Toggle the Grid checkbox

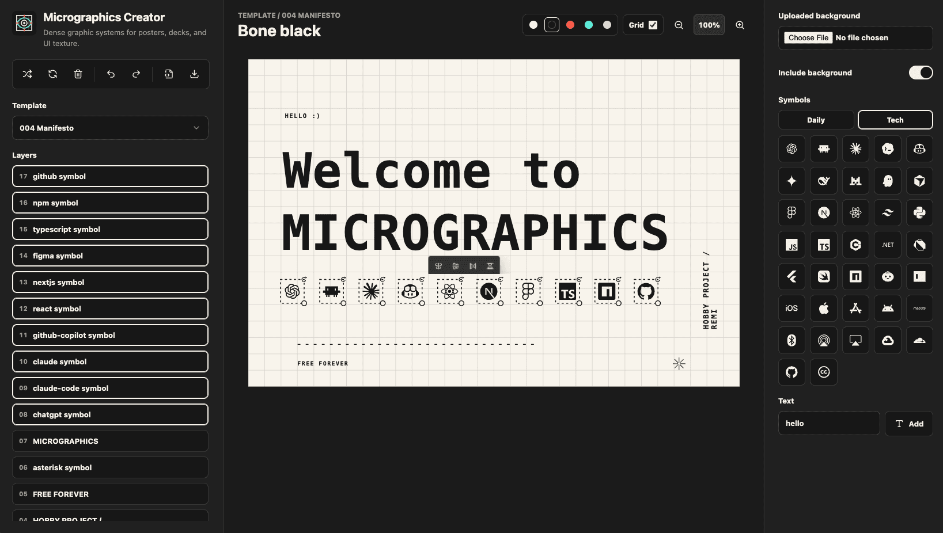tap(653, 25)
